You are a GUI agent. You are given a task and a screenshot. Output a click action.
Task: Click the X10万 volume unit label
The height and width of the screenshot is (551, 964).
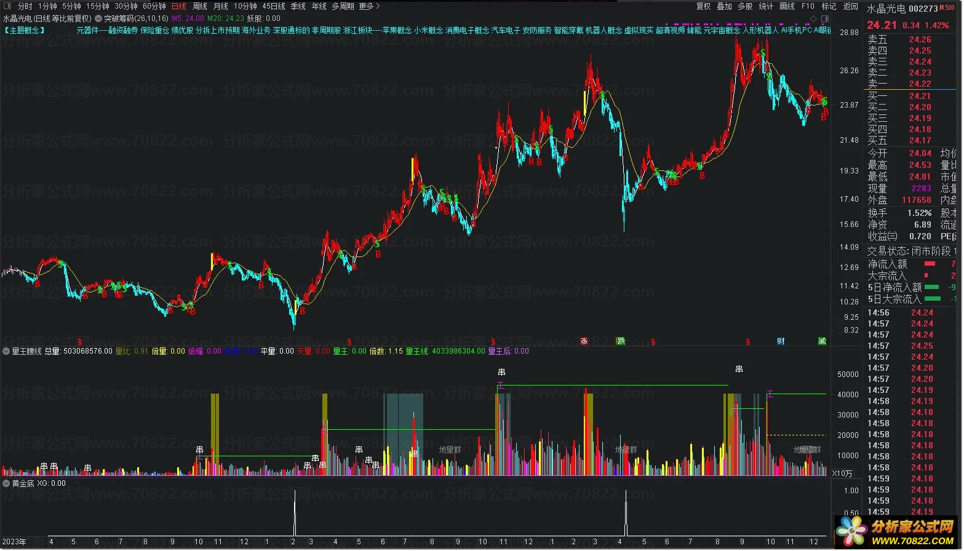(842, 474)
